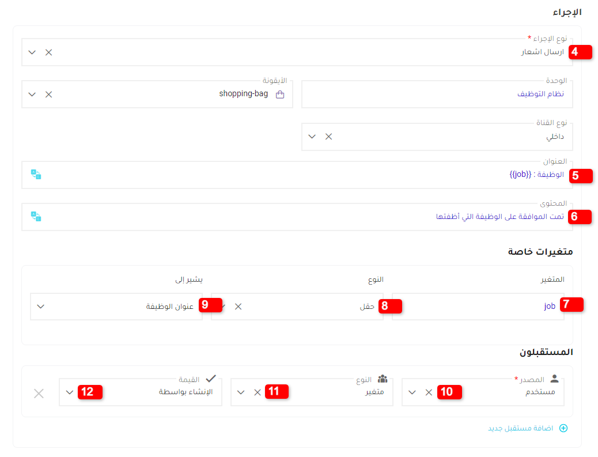Expand the يشير إلى dropdown showing عنوان الوظيفة
Image resolution: width=598 pixels, height=457 pixels.
(40, 306)
